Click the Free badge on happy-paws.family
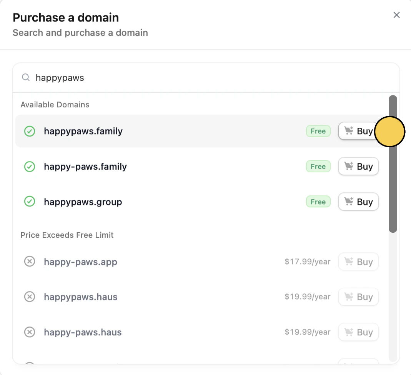The image size is (411, 375). [318, 166]
